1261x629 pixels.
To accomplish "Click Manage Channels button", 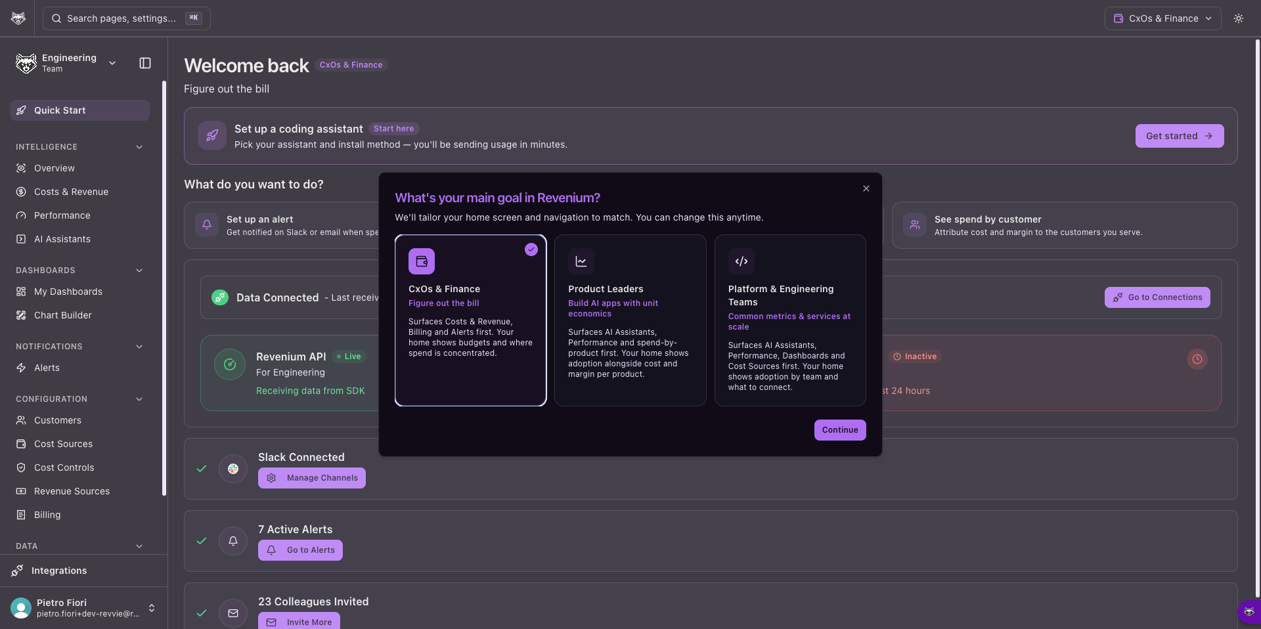I will tap(312, 478).
